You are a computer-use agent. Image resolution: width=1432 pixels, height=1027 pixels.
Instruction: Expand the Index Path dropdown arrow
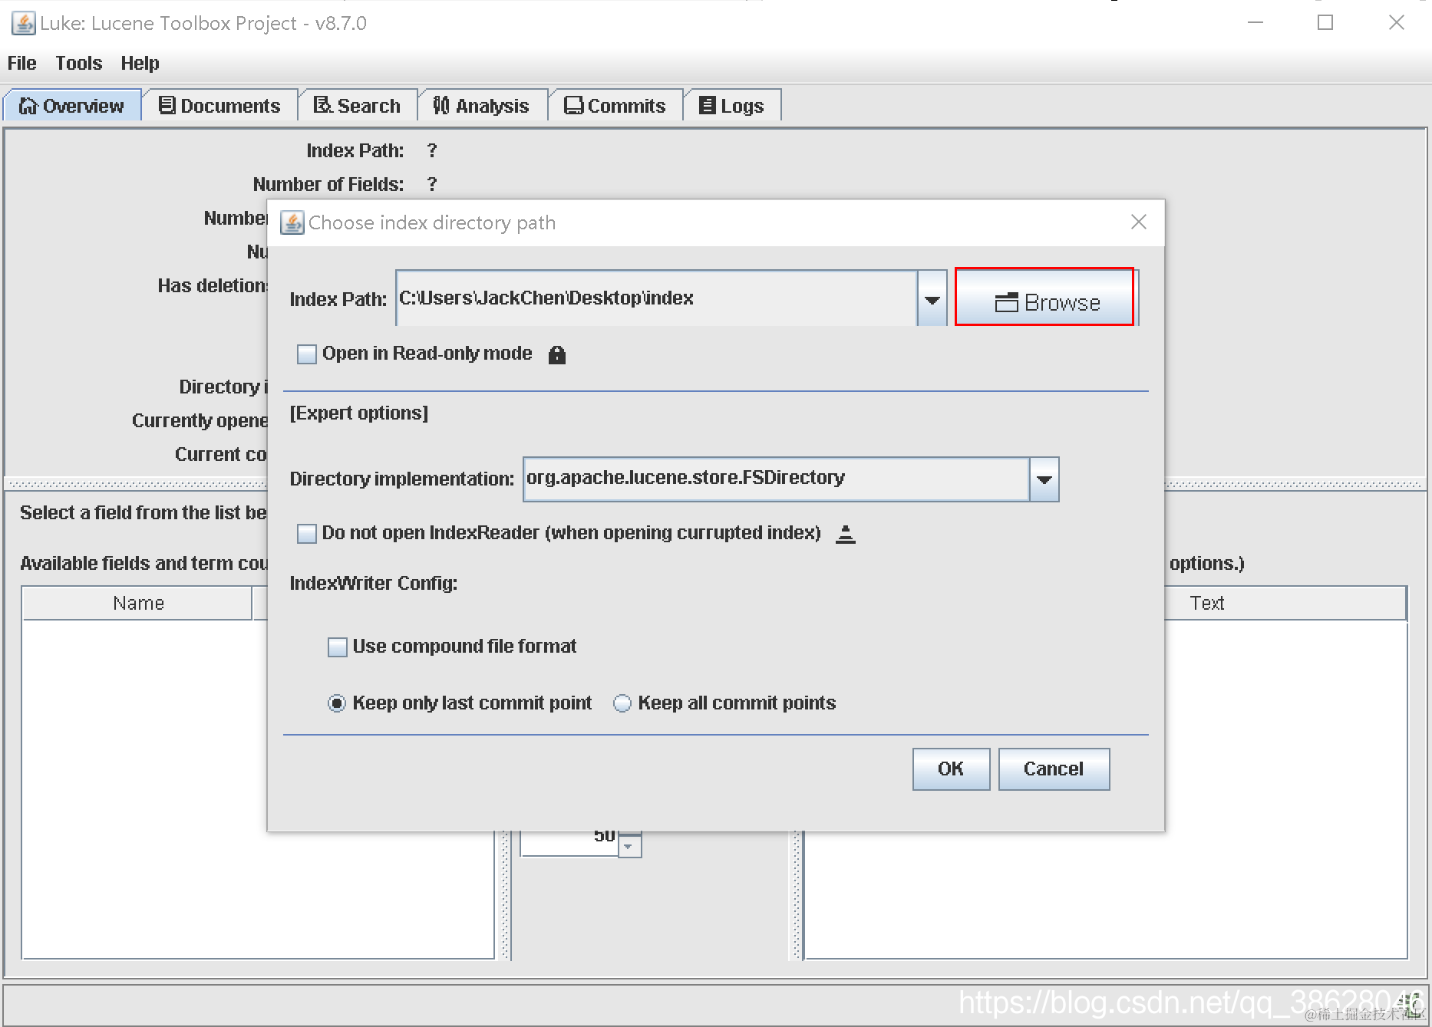(x=932, y=299)
